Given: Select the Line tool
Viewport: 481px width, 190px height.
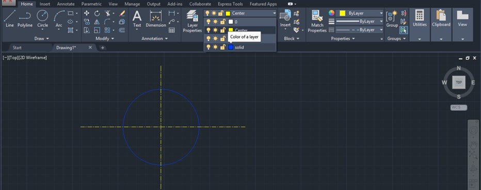Looking at the screenshot, I should [x=9, y=19].
